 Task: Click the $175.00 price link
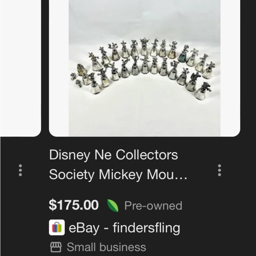[x=73, y=204]
